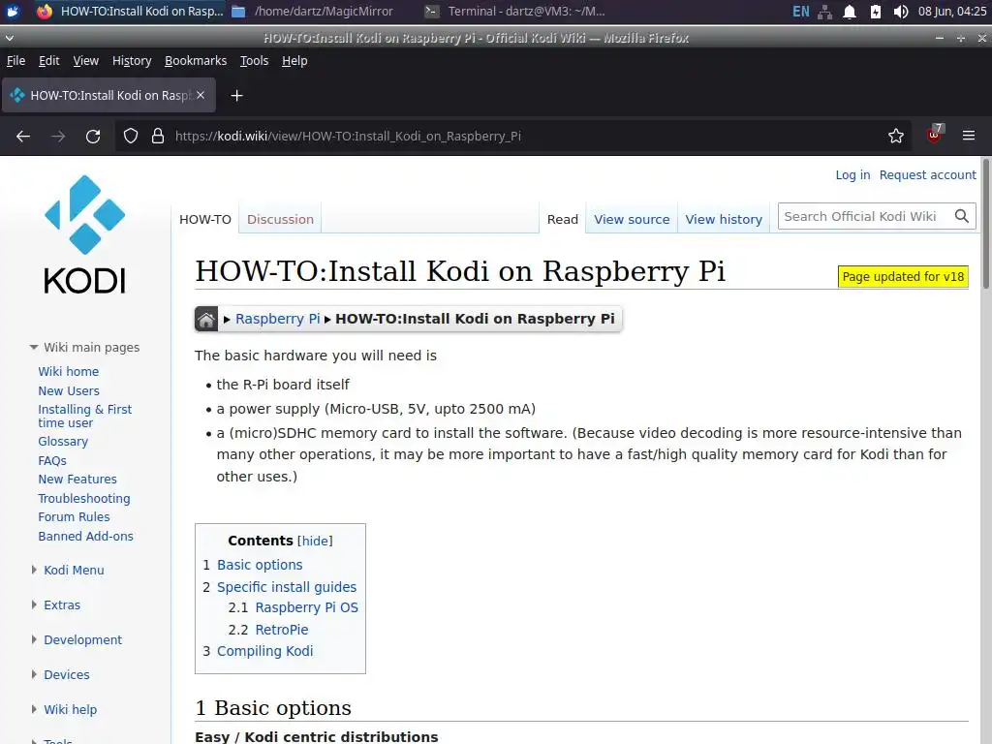Click the volume speaker tray icon
The image size is (992, 744).
(901, 12)
